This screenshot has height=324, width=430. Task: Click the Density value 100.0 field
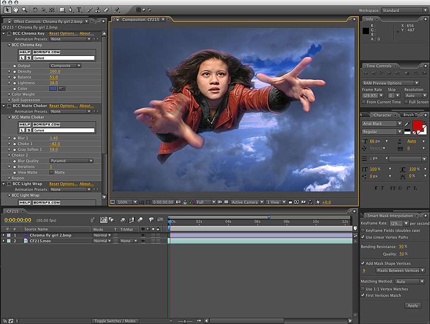[x=55, y=71]
